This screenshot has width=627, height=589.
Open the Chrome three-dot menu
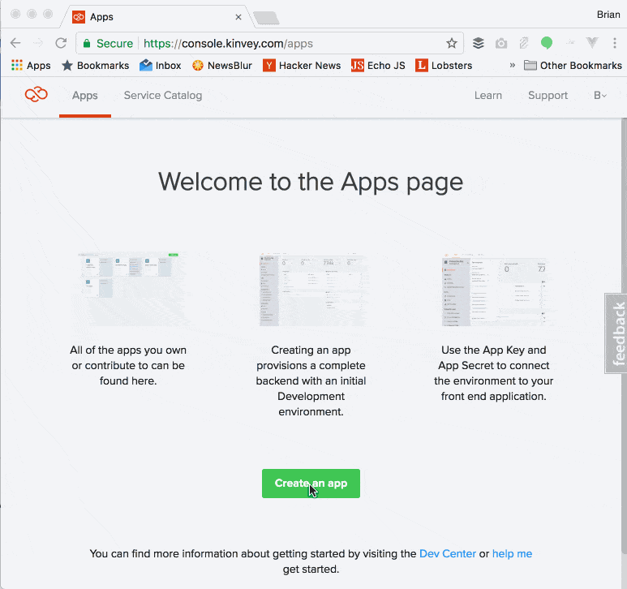615,43
